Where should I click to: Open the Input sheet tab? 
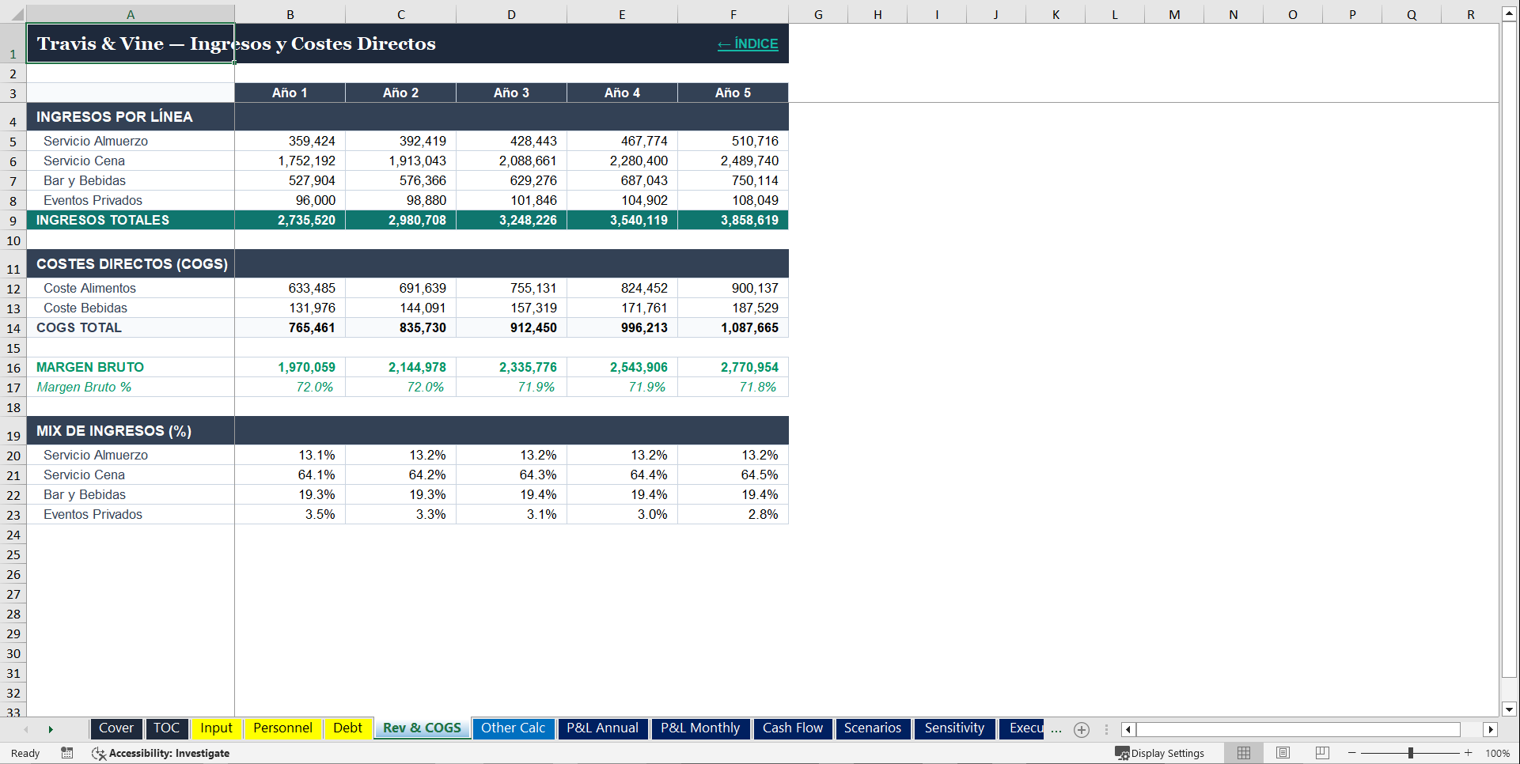(216, 728)
